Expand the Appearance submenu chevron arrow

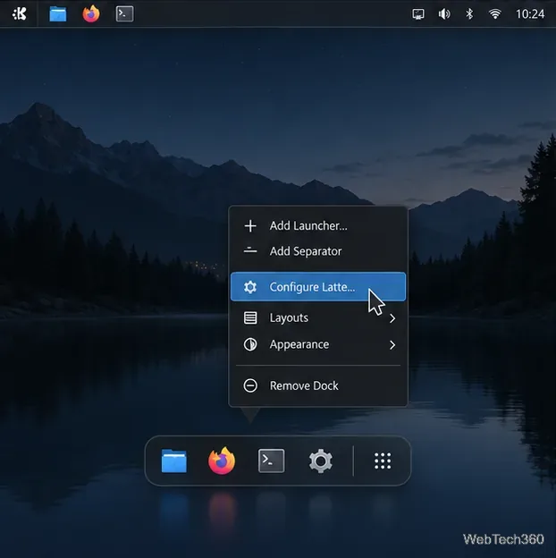[x=392, y=345]
